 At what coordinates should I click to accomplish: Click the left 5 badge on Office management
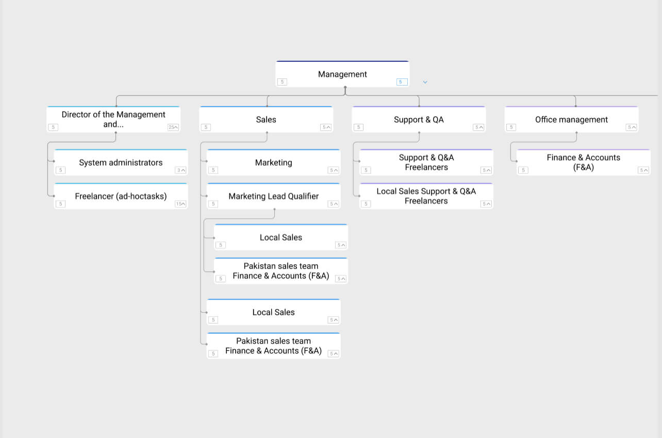point(511,127)
